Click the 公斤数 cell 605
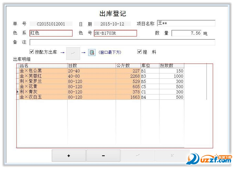The width and height of the screenshot is (234, 169). (128, 86)
